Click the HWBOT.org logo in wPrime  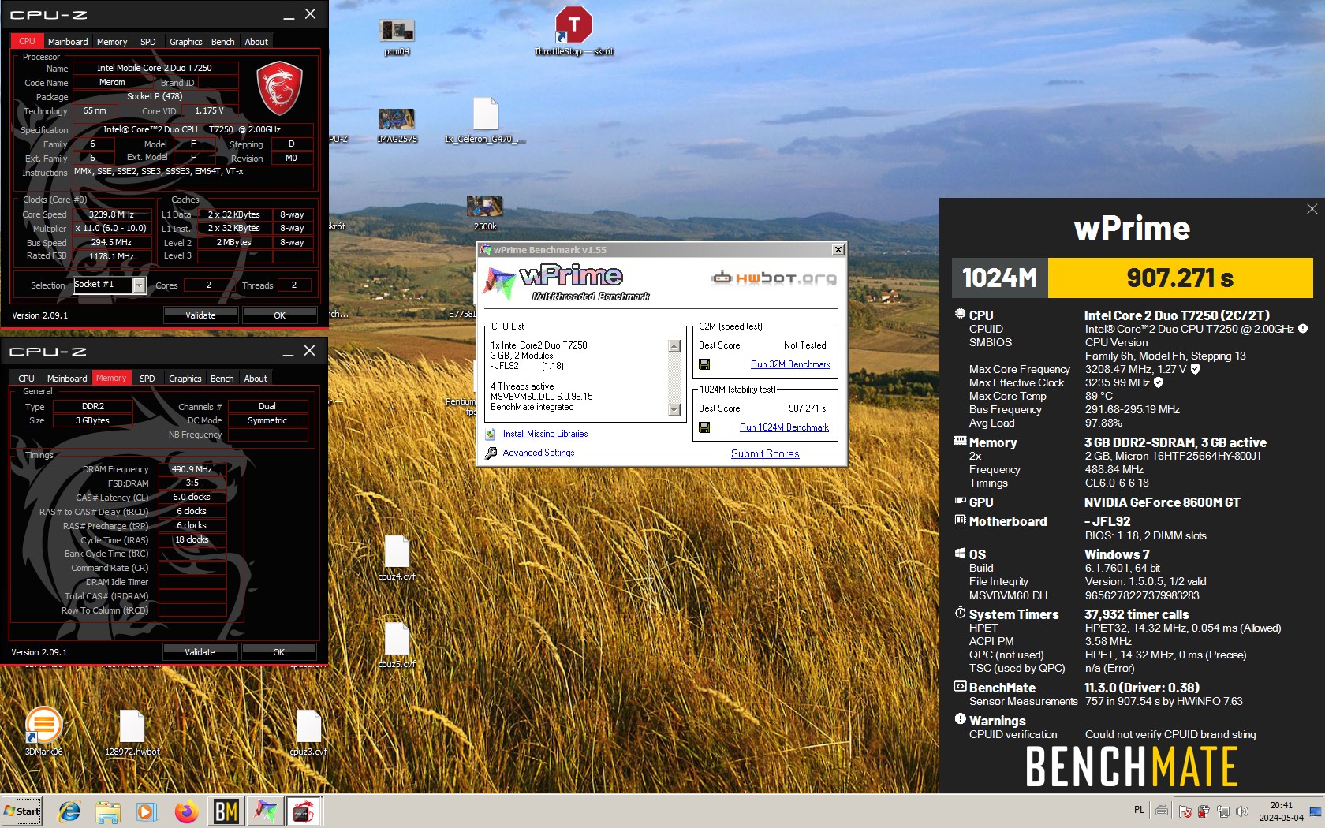[x=774, y=278]
